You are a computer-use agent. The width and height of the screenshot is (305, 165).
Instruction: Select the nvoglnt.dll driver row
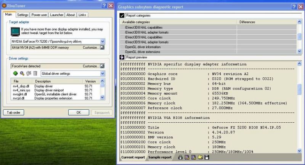click(55, 94)
